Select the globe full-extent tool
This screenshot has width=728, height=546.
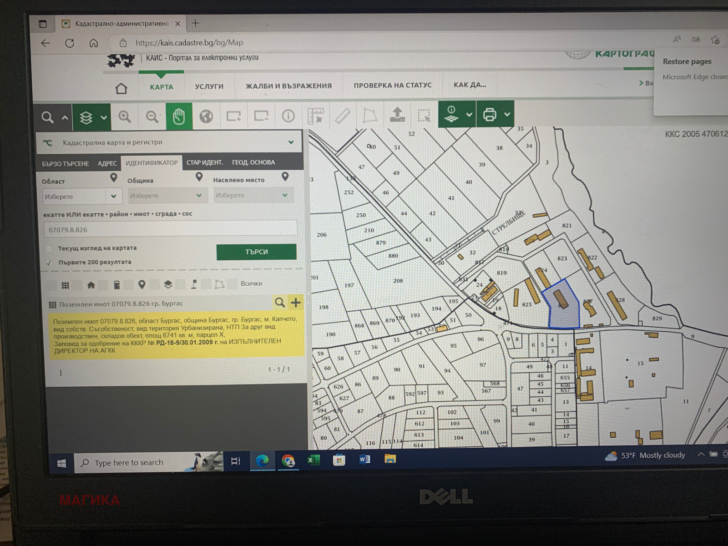[x=206, y=117]
